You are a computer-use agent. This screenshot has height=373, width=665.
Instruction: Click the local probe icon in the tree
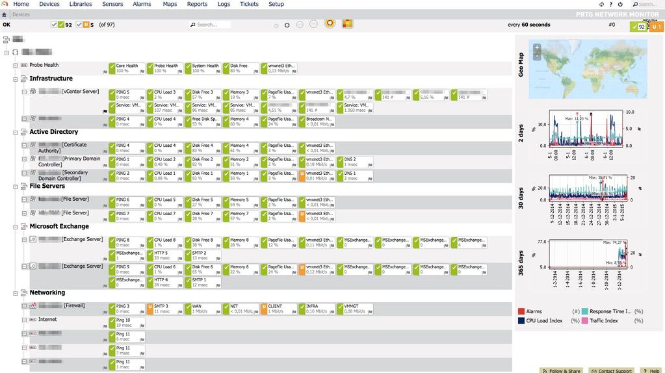15,52
